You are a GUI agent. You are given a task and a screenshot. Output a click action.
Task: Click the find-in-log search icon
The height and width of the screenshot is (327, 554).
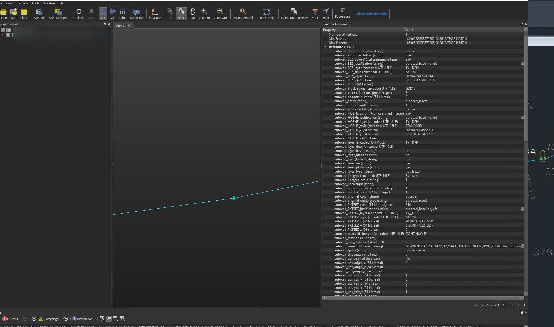pyautogui.click(x=116, y=319)
